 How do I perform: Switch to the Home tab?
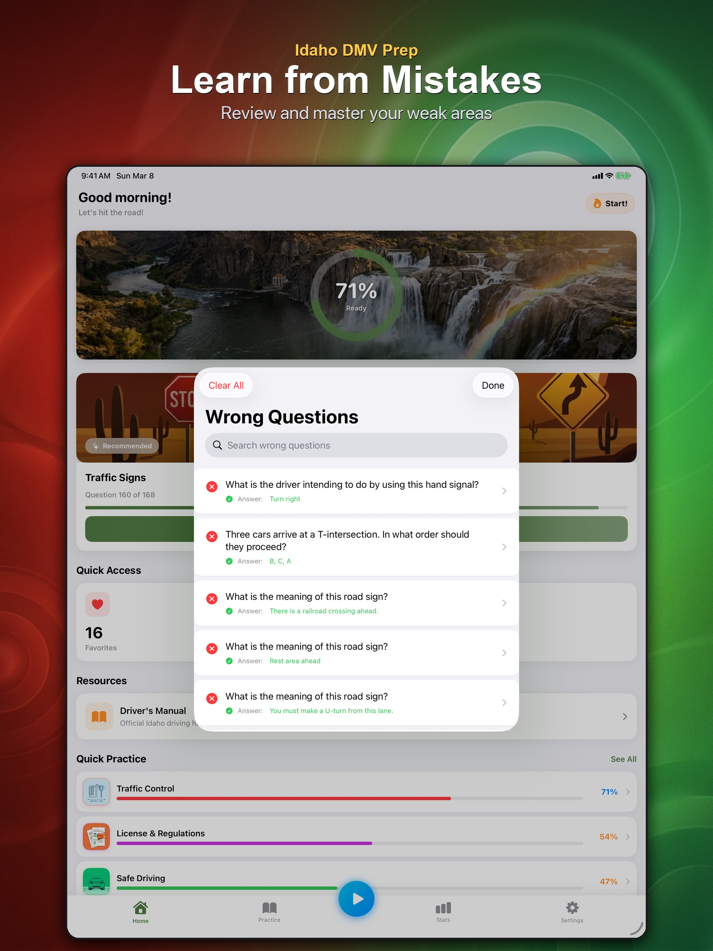[141, 912]
